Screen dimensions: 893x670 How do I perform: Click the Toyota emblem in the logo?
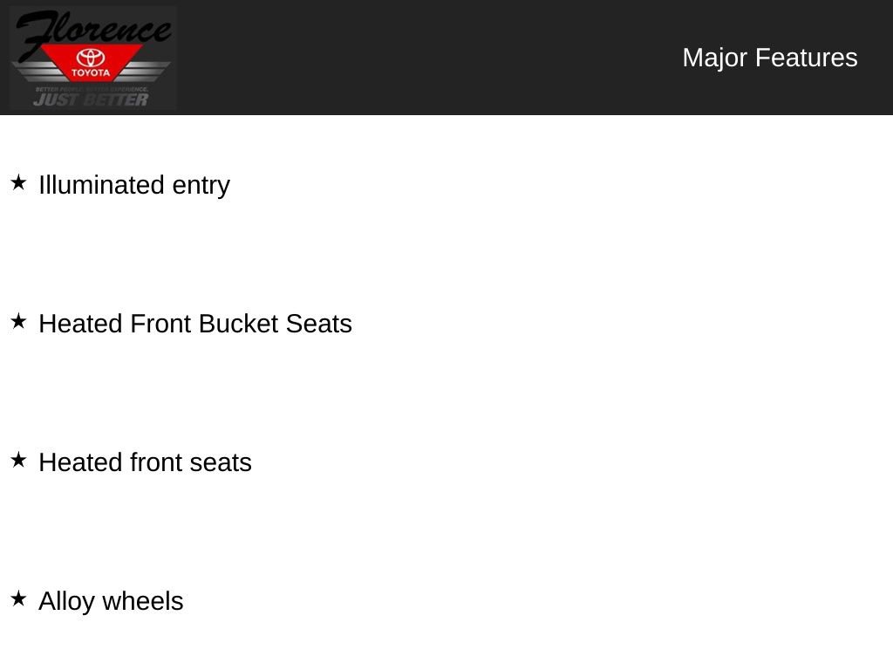click(x=91, y=58)
